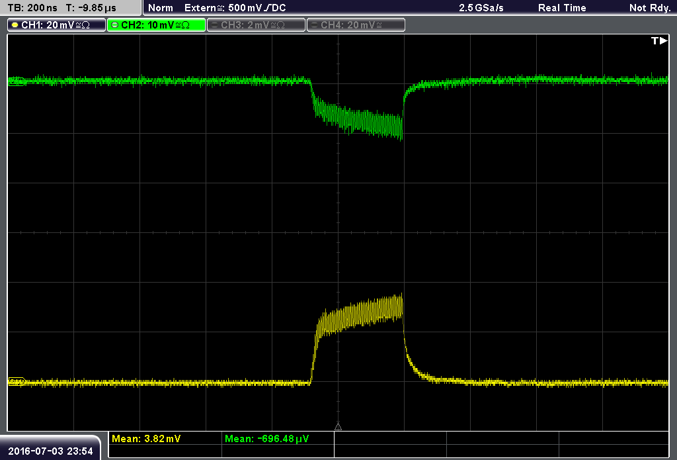Screen dimensions: 677x460
Task: Click the green CH2 ground level marker
Action: pyautogui.click(x=17, y=81)
